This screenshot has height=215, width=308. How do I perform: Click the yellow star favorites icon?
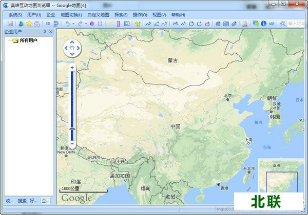tap(29, 24)
